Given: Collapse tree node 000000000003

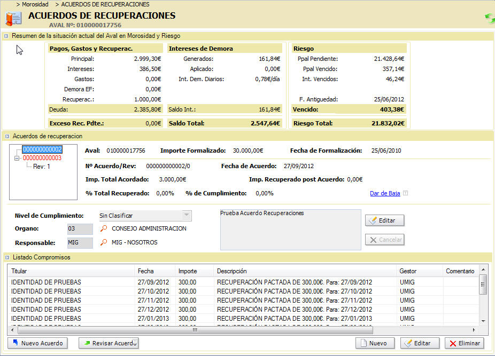Looking at the screenshot, I should (x=17, y=159).
